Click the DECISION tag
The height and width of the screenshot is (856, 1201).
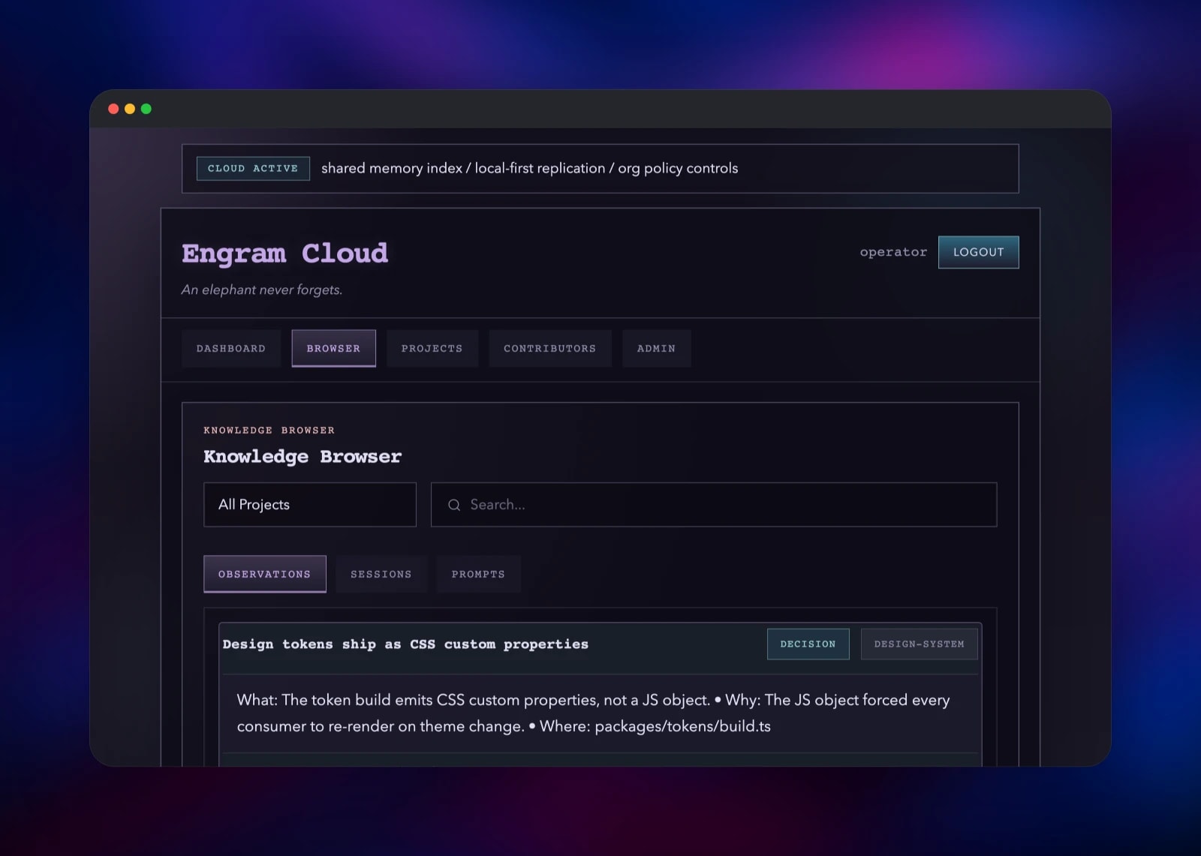coord(808,644)
